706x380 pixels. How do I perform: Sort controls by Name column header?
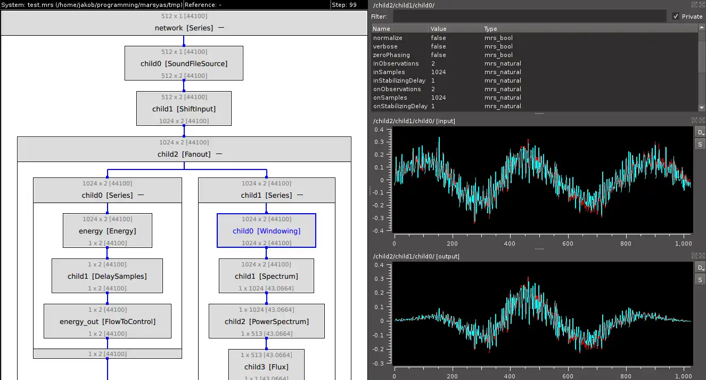(x=400, y=29)
